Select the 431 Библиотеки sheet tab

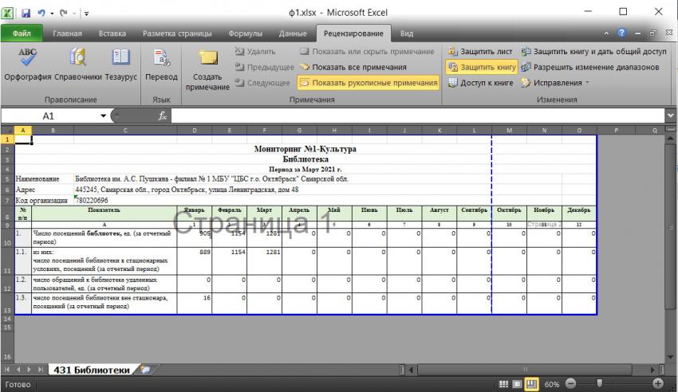click(x=91, y=370)
